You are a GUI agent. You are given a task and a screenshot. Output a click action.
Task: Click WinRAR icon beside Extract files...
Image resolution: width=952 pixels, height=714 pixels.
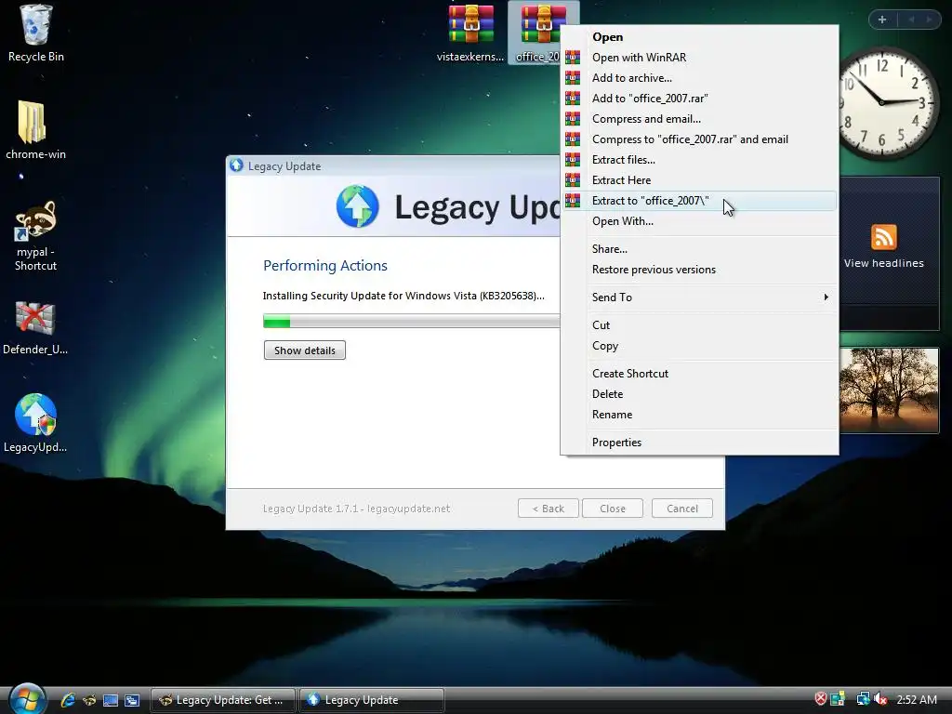click(x=573, y=160)
